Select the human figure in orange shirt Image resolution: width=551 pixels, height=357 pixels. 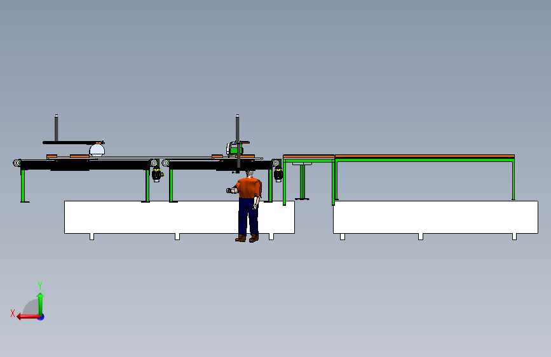248,206
